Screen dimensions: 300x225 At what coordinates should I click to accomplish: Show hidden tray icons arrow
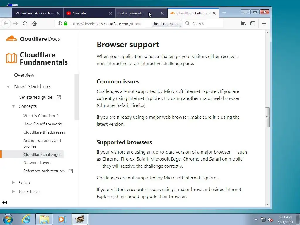256,219
